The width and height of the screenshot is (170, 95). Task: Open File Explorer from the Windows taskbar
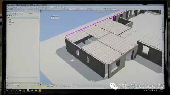[20, 91]
